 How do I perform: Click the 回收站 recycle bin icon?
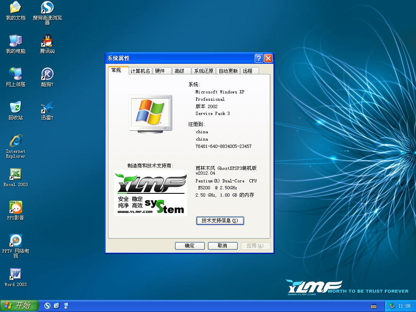coord(15,108)
